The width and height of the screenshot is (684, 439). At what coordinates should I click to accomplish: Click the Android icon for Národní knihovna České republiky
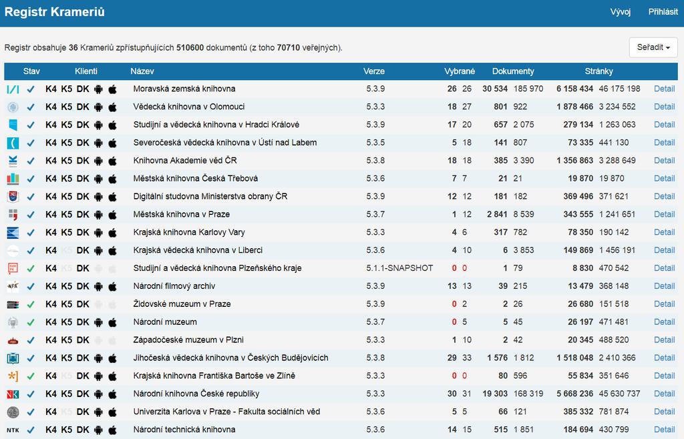(98, 394)
